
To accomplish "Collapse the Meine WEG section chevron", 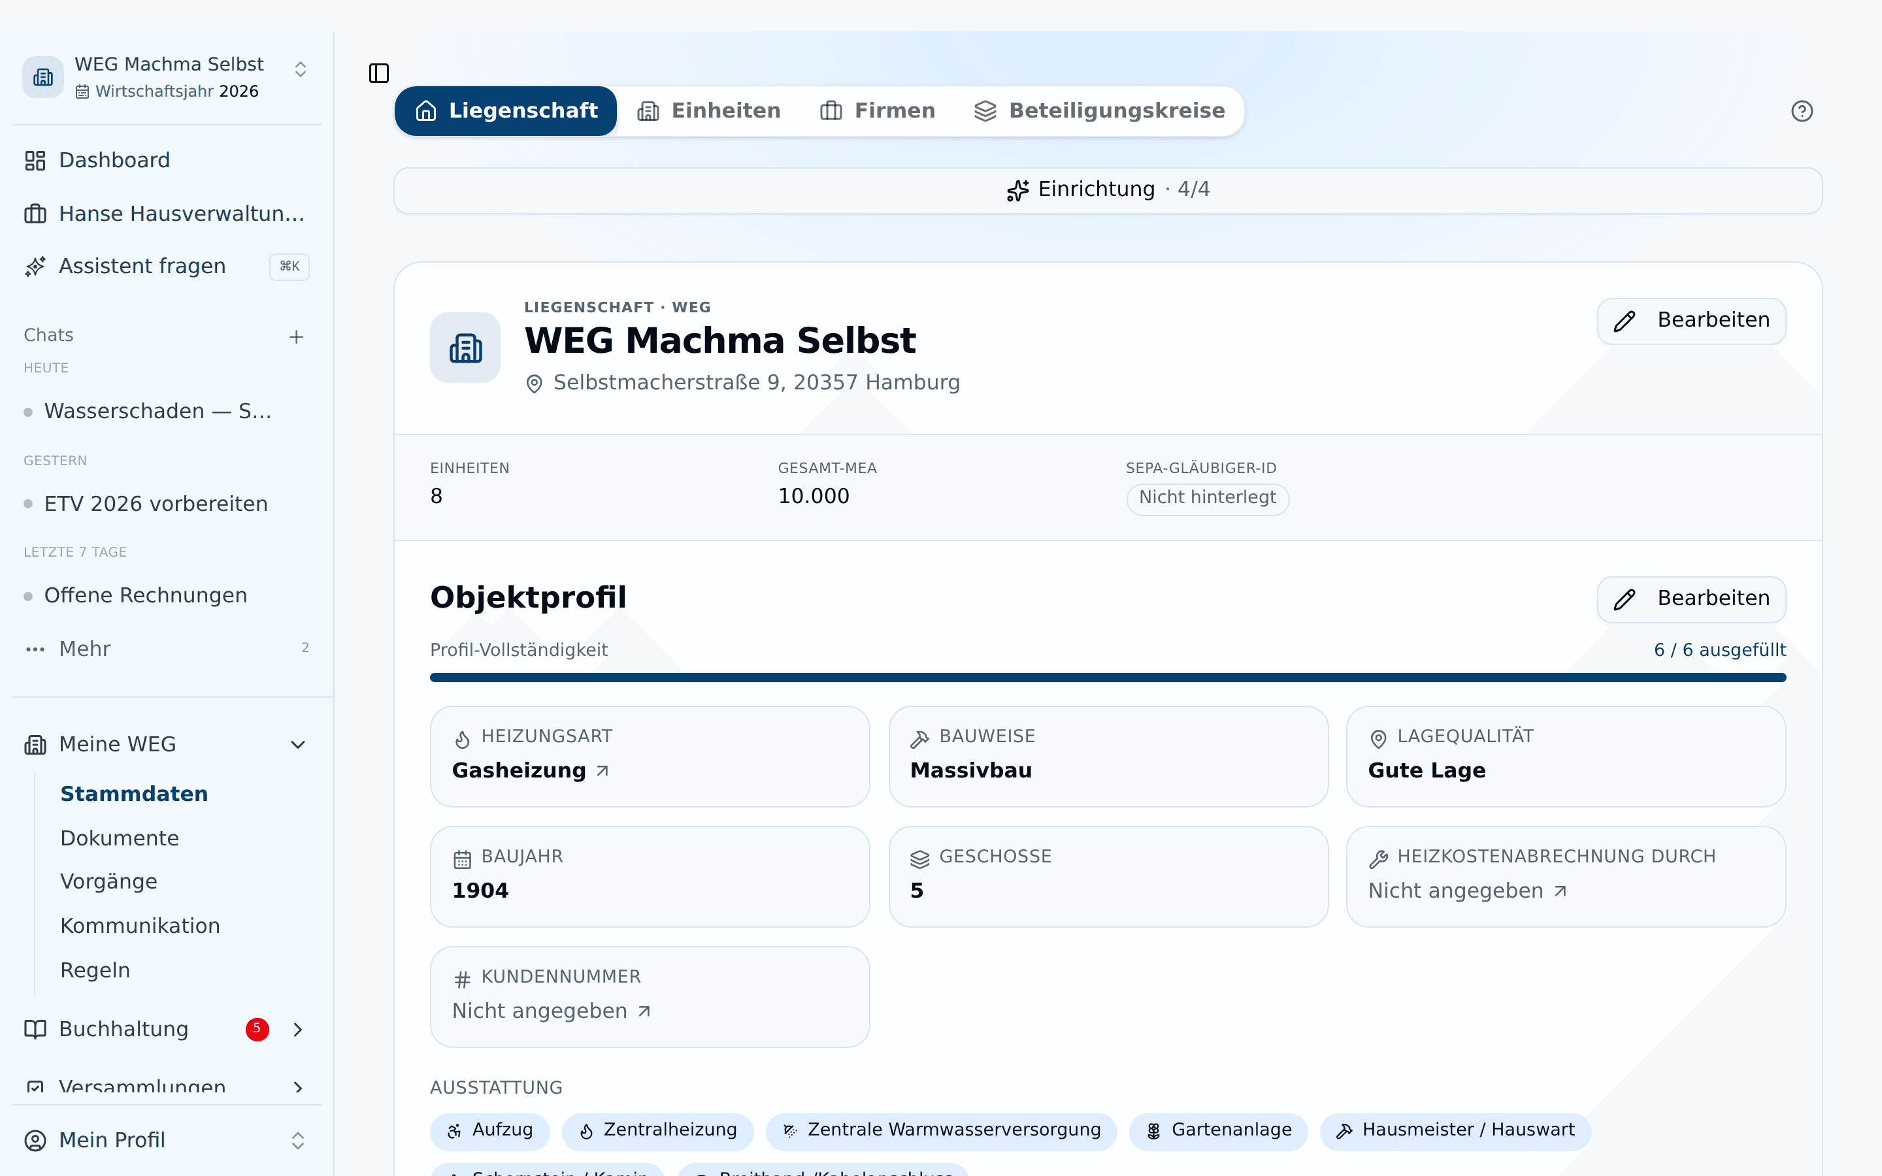I will 298,745.
